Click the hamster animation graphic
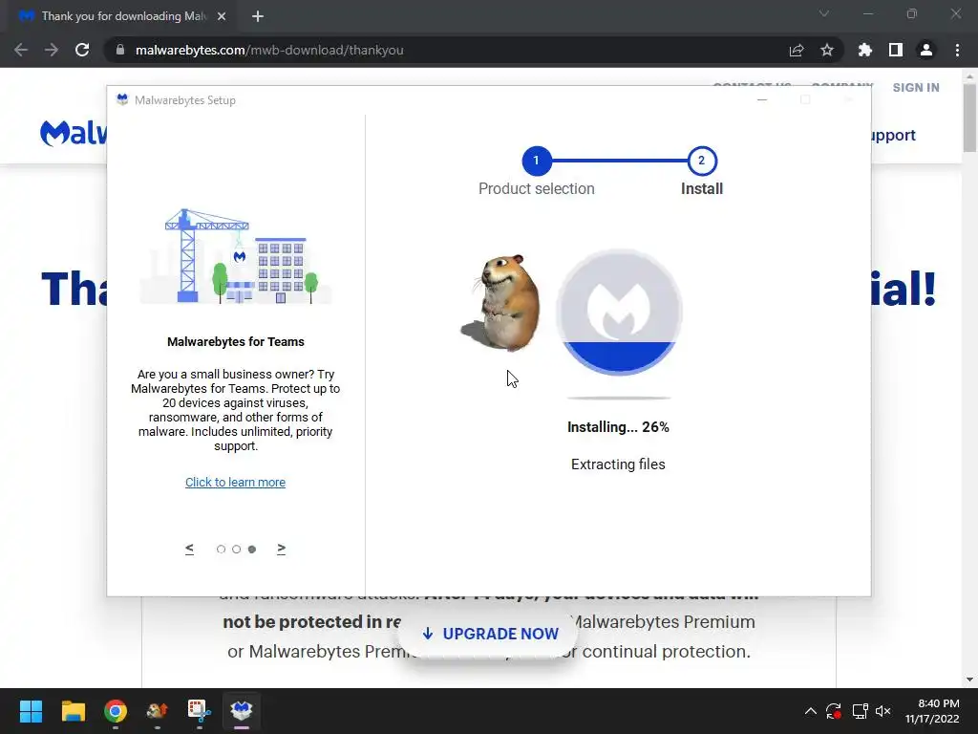This screenshot has width=978, height=734. click(x=501, y=303)
